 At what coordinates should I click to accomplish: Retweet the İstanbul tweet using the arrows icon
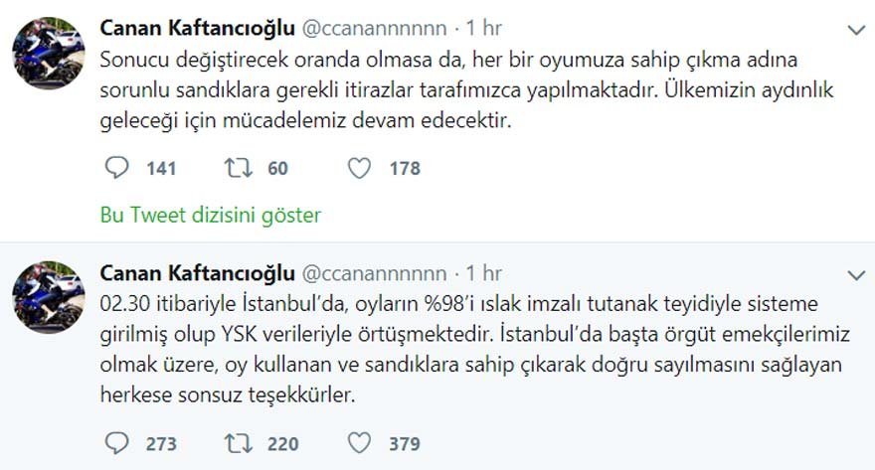238,443
